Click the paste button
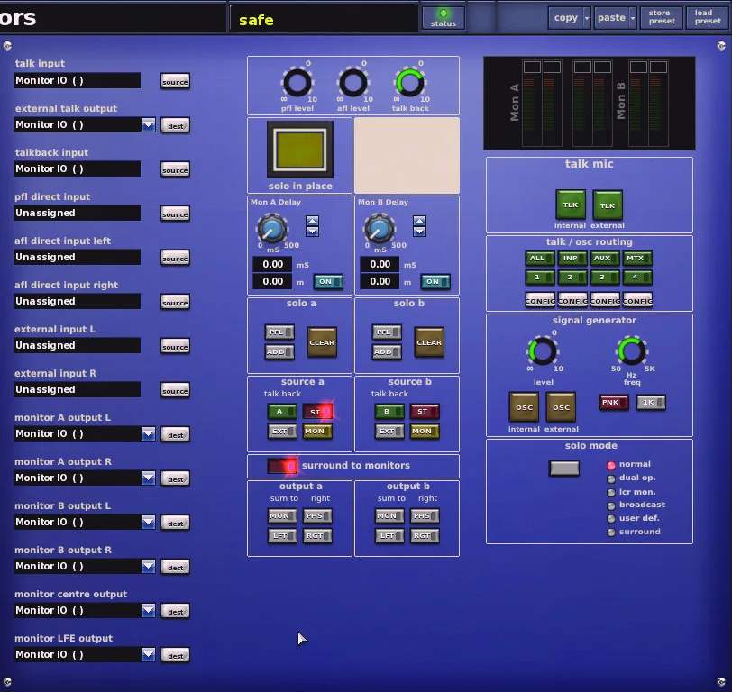 click(x=611, y=18)
